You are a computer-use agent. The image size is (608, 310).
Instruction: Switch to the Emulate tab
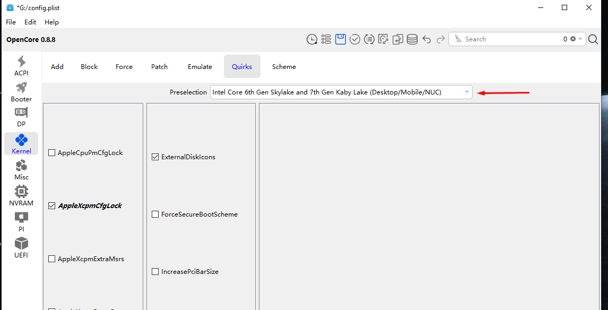pos(200,67)
